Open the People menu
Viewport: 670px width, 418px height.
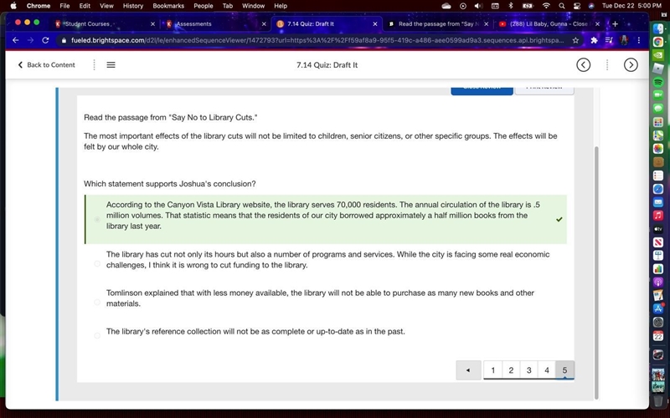point(203,6)
